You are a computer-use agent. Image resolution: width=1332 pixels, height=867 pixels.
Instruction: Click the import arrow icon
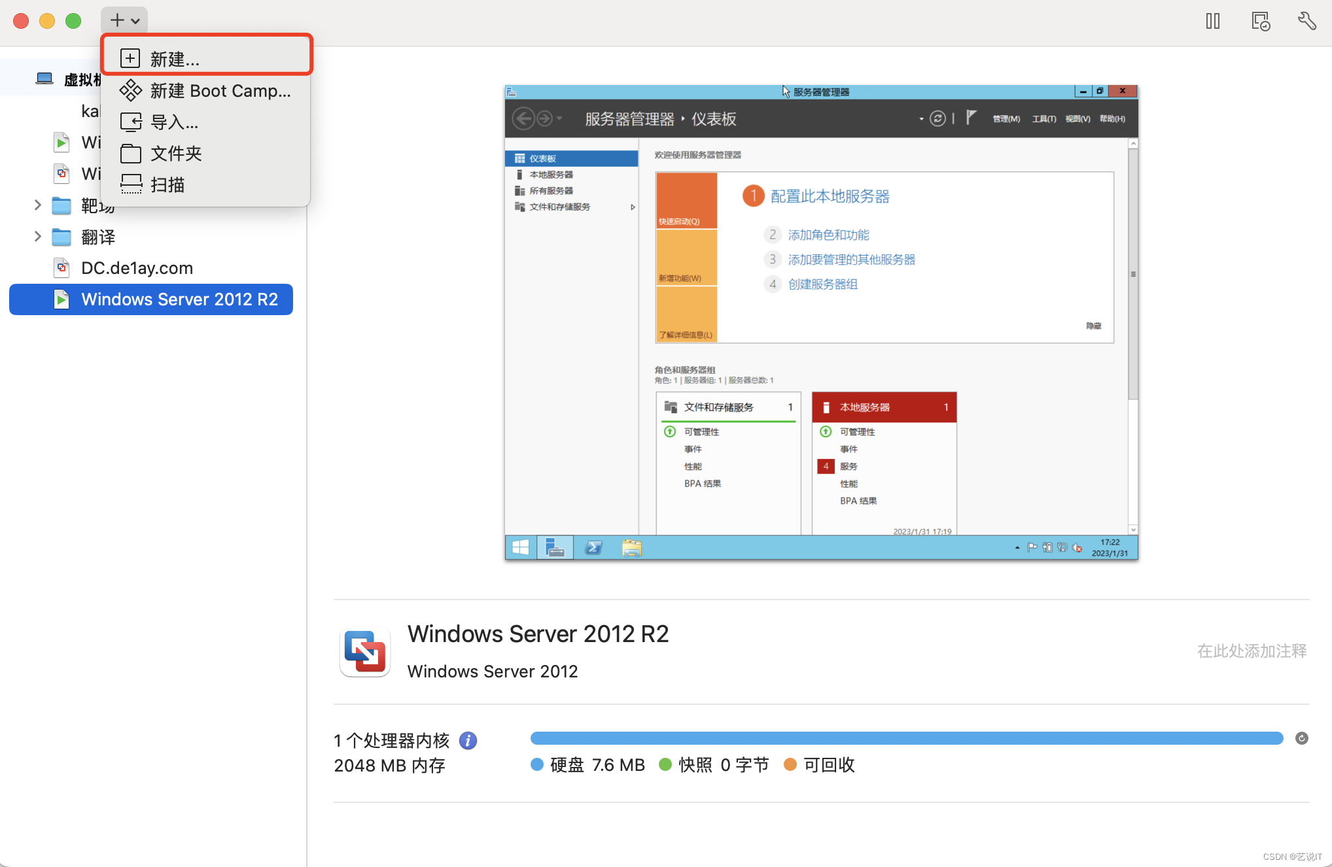click(x=131, y=122)
